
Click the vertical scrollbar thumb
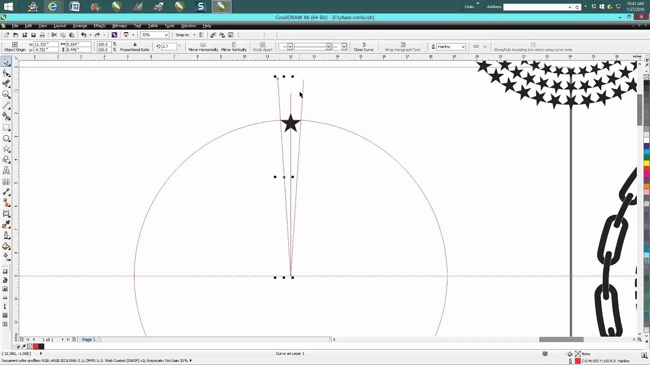tap(639, 110)
